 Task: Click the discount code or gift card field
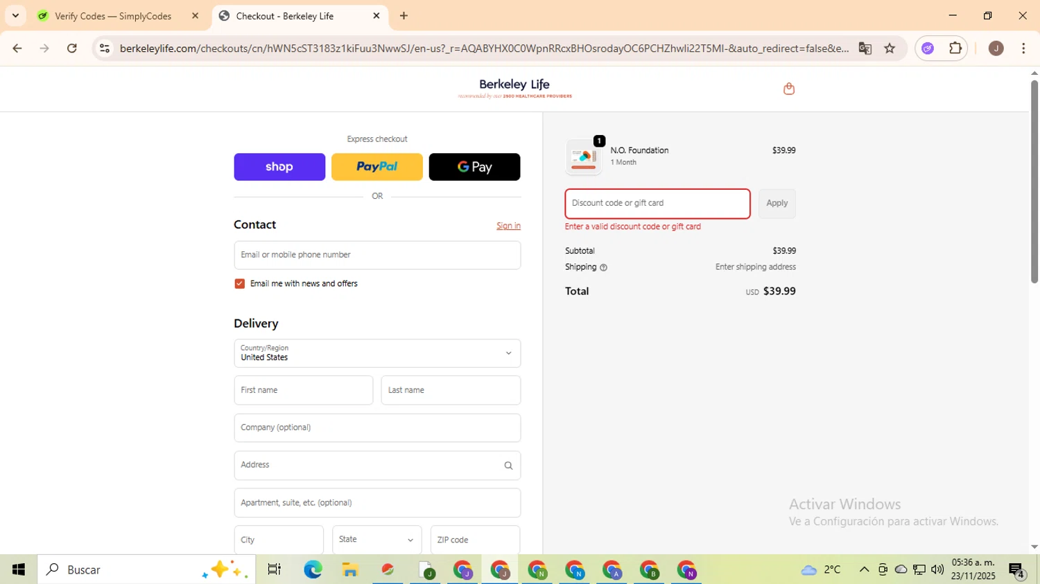pyautogui.click(x=657, y=204)
